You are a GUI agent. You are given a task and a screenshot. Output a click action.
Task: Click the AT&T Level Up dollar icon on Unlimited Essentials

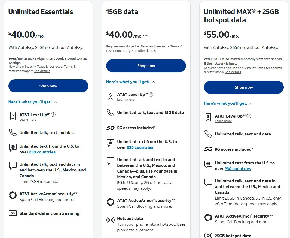13,116
